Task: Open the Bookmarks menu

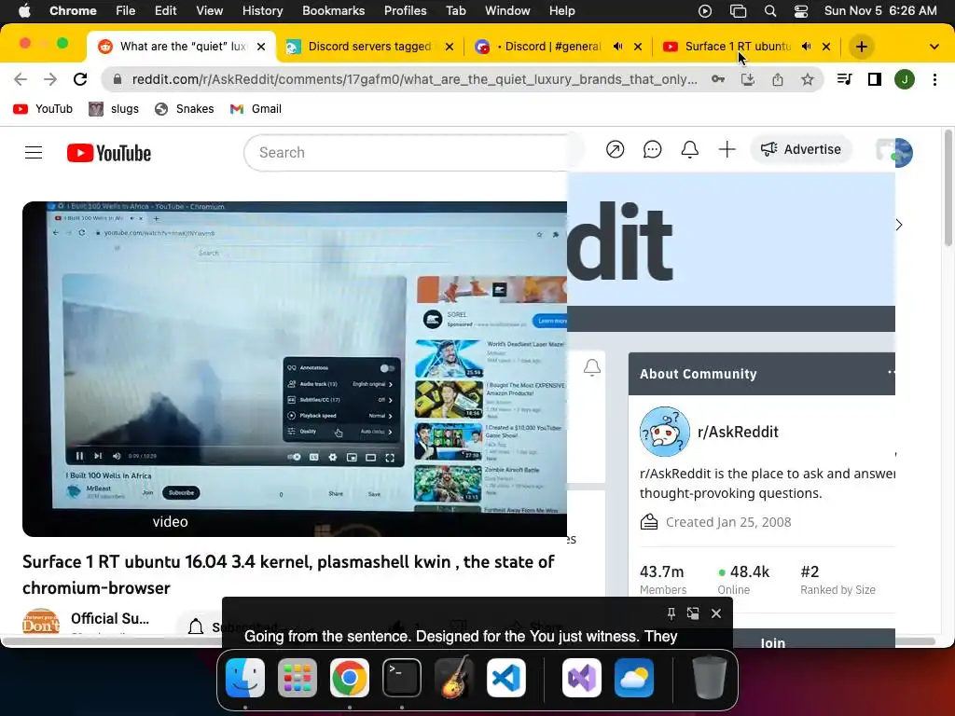Action: pyautogui.click(x=333, y=11)
